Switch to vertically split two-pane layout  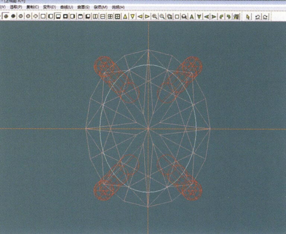point(95,16)
